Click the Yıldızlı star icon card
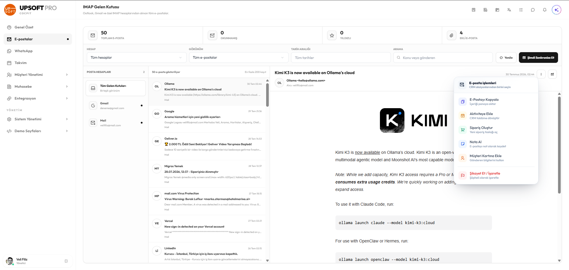 (x=332, y=35)
